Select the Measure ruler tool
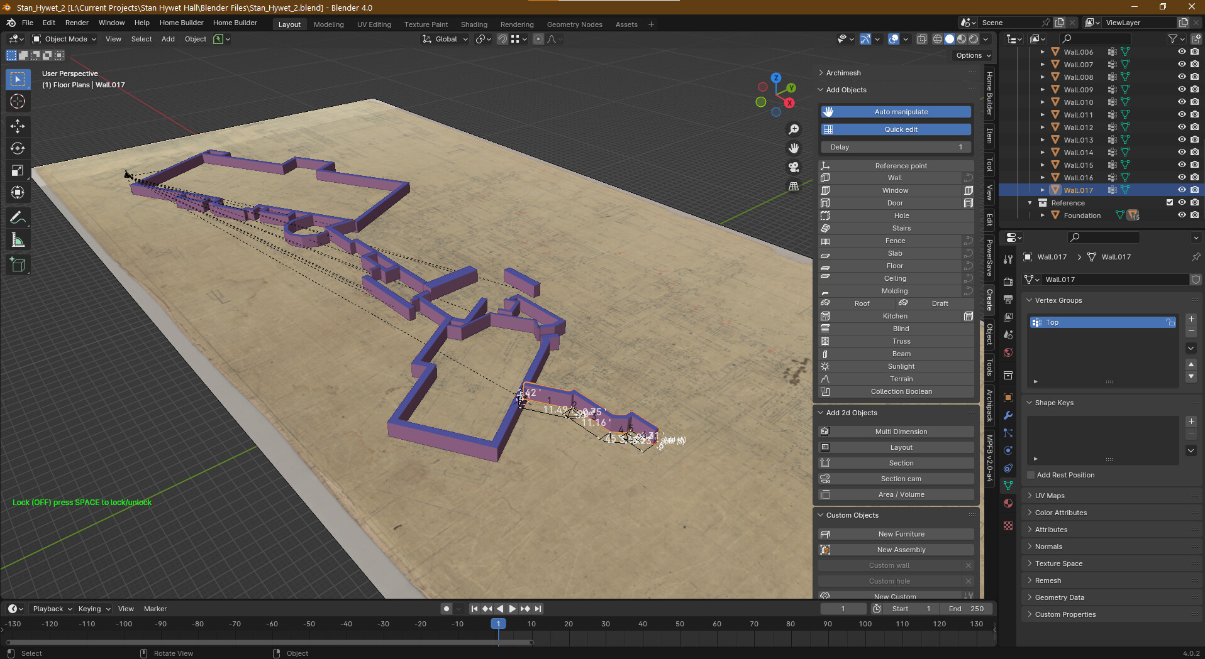 pyautogui.click(x=18, y=240)
